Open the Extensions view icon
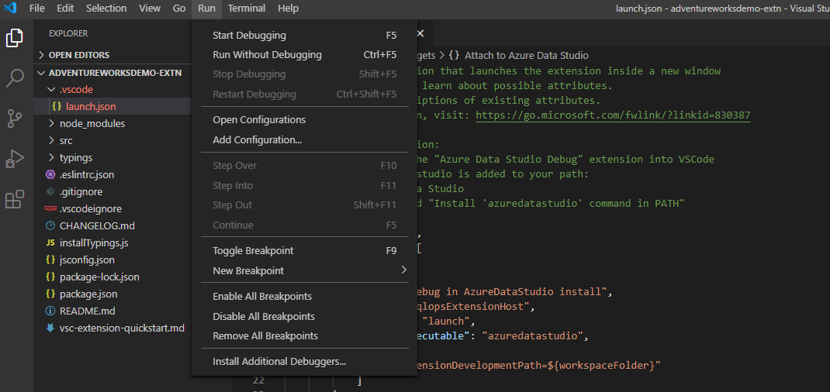 click(x=15, y=199)
